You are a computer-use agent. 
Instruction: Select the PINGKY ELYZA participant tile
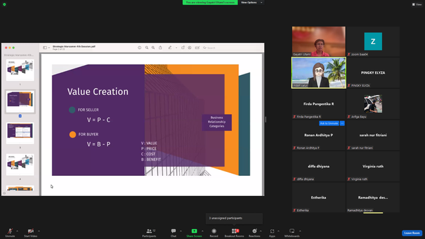click(x=373, y=72)
